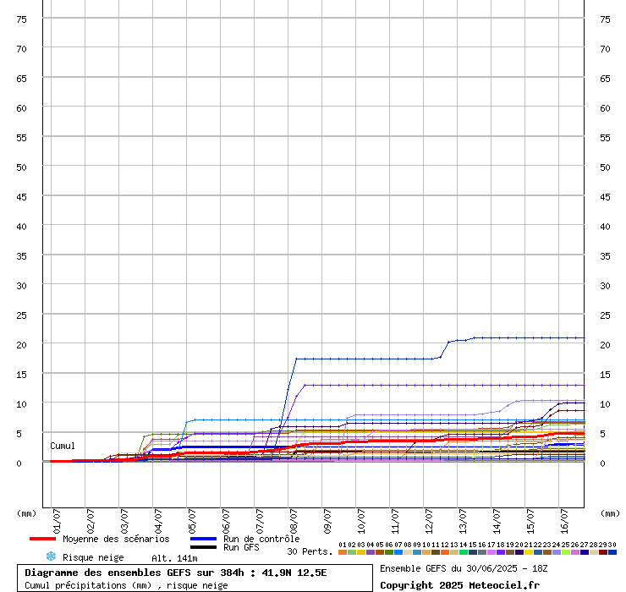Click perturbation 18 vivid purple swatch

point(501,552)
